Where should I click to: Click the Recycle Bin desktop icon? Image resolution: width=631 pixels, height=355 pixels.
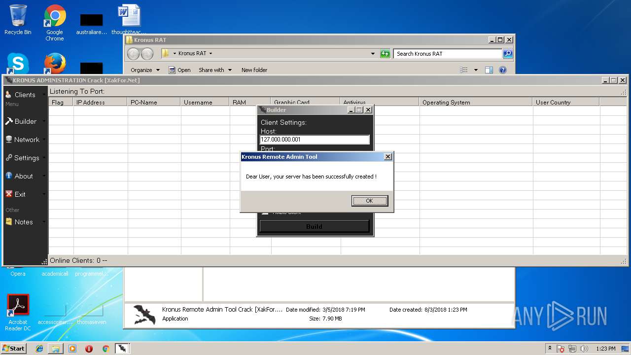pos(18,20)
